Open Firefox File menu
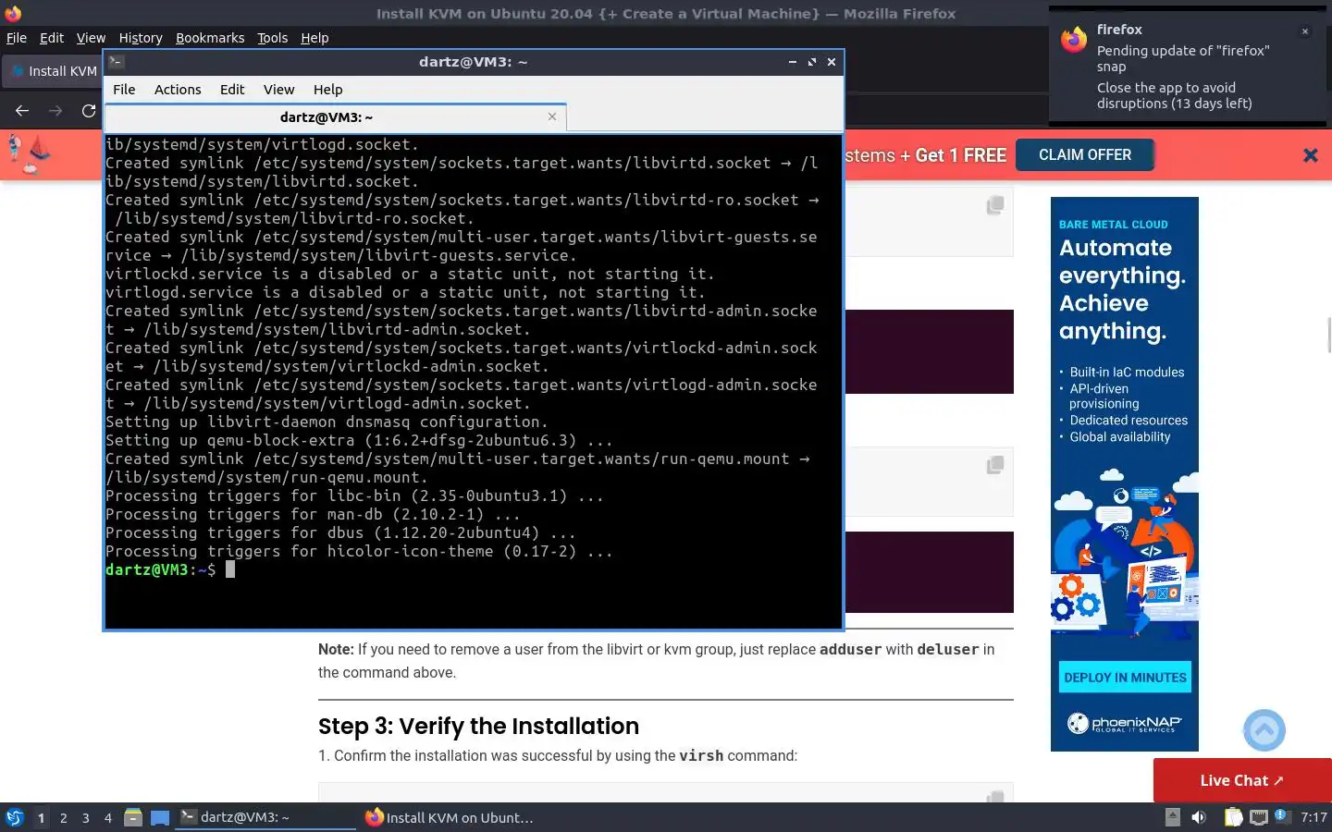This screenshot has width=1332, height=832. 17,38
